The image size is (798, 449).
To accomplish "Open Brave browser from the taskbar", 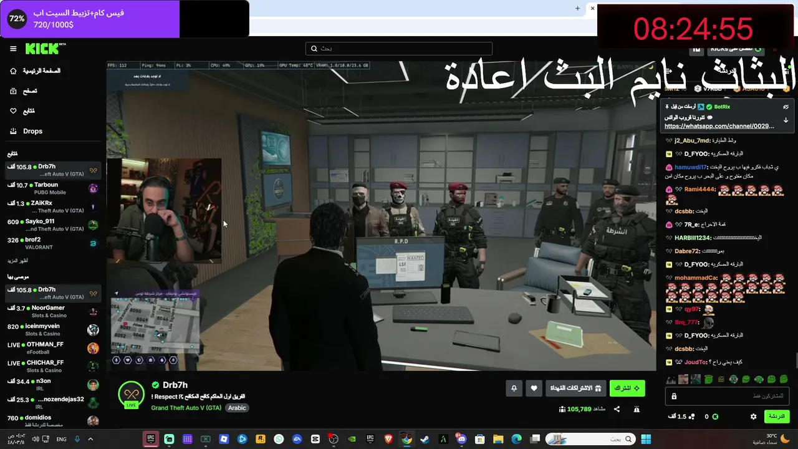I will click(388, 439).
